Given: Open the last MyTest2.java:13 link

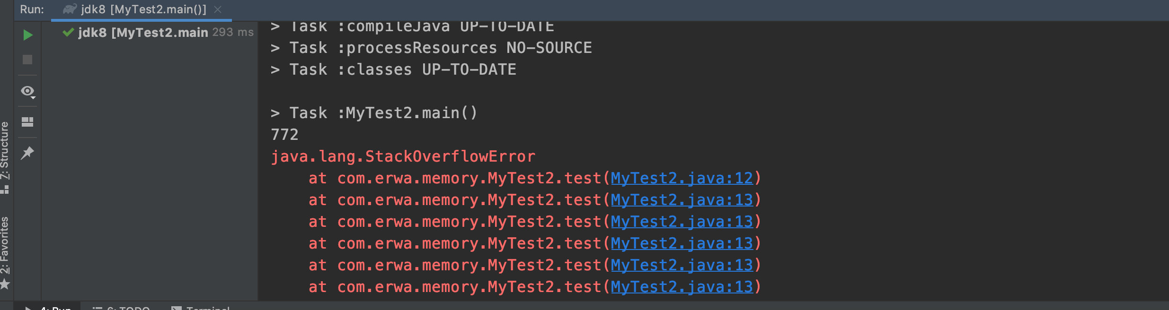Looking at the screenshot, I should 682,287.
